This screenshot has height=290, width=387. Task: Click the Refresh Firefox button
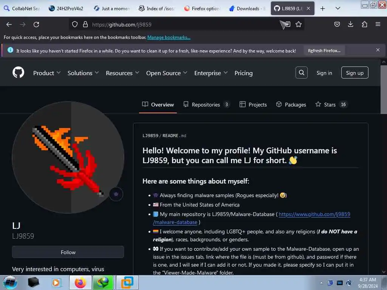(324, 51)
